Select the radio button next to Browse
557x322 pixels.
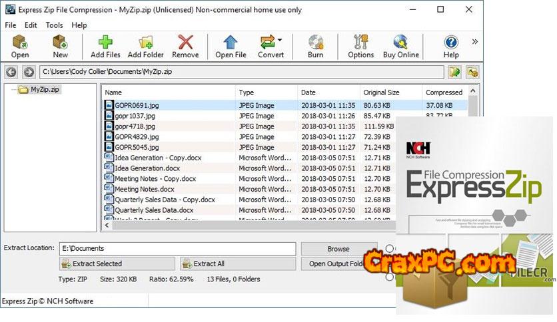390,248
